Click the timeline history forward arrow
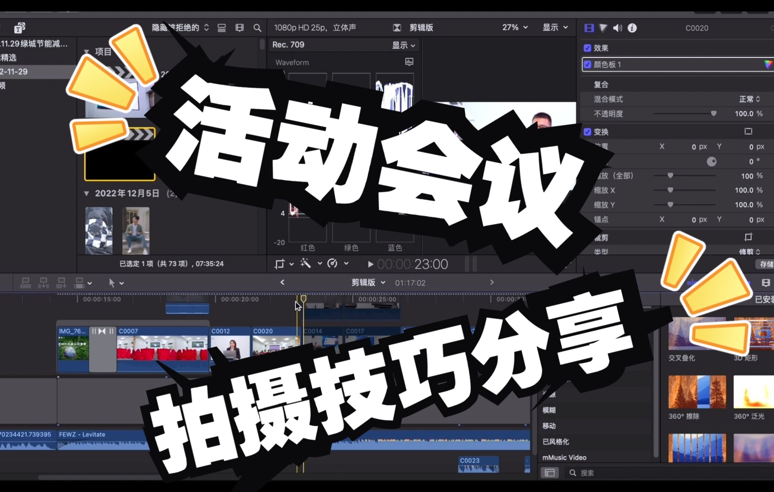This screenshot has width=774, height=492. [x=492, y=282]
